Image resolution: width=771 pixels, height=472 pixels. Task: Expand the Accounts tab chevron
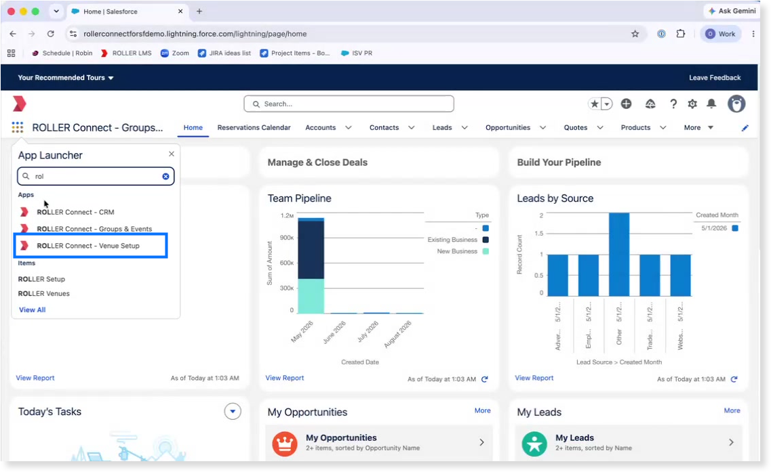click(x=348, y=128)
